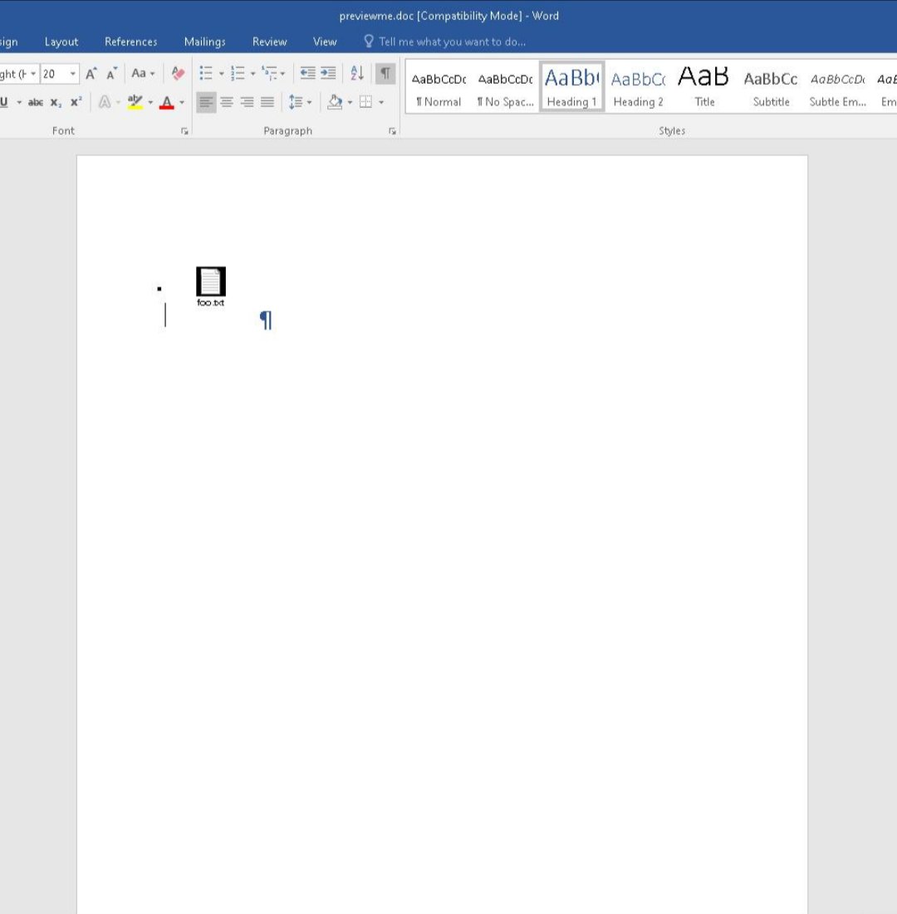Open the References tab
Image resolution: width=897 pixels, height=914 pixels.
point(130,42)
